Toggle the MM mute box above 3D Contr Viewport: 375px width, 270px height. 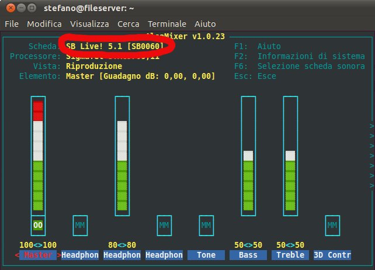(x=332, y=225)
